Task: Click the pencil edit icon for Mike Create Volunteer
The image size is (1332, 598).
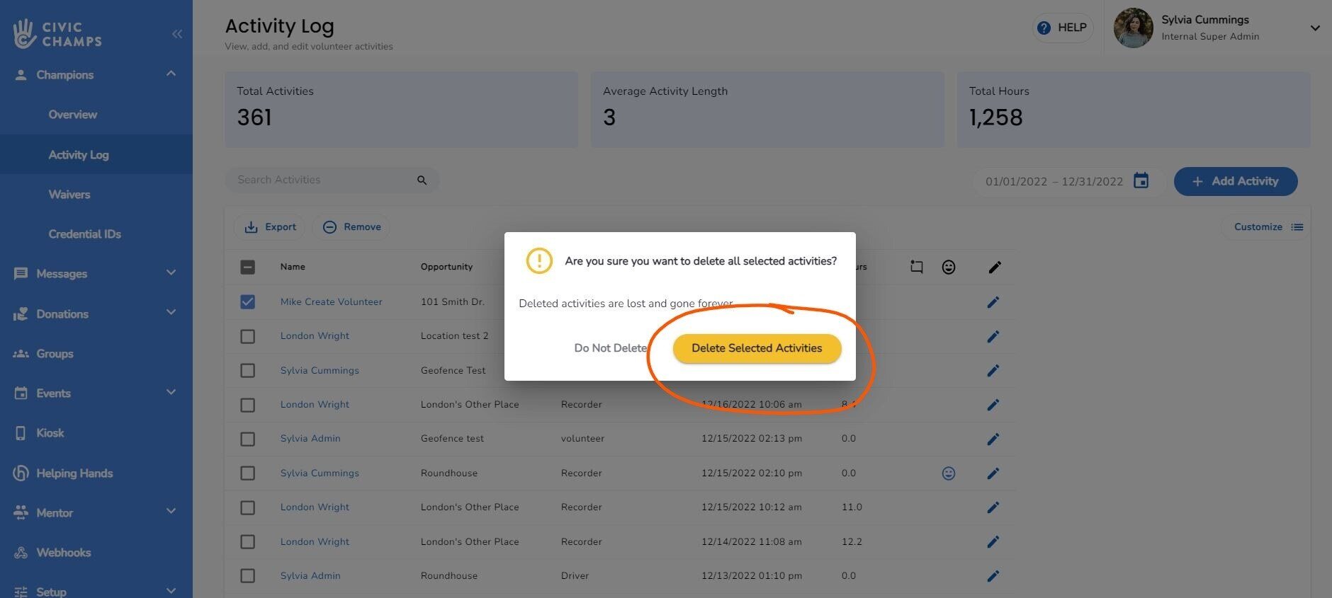Action: coord(993,302)
